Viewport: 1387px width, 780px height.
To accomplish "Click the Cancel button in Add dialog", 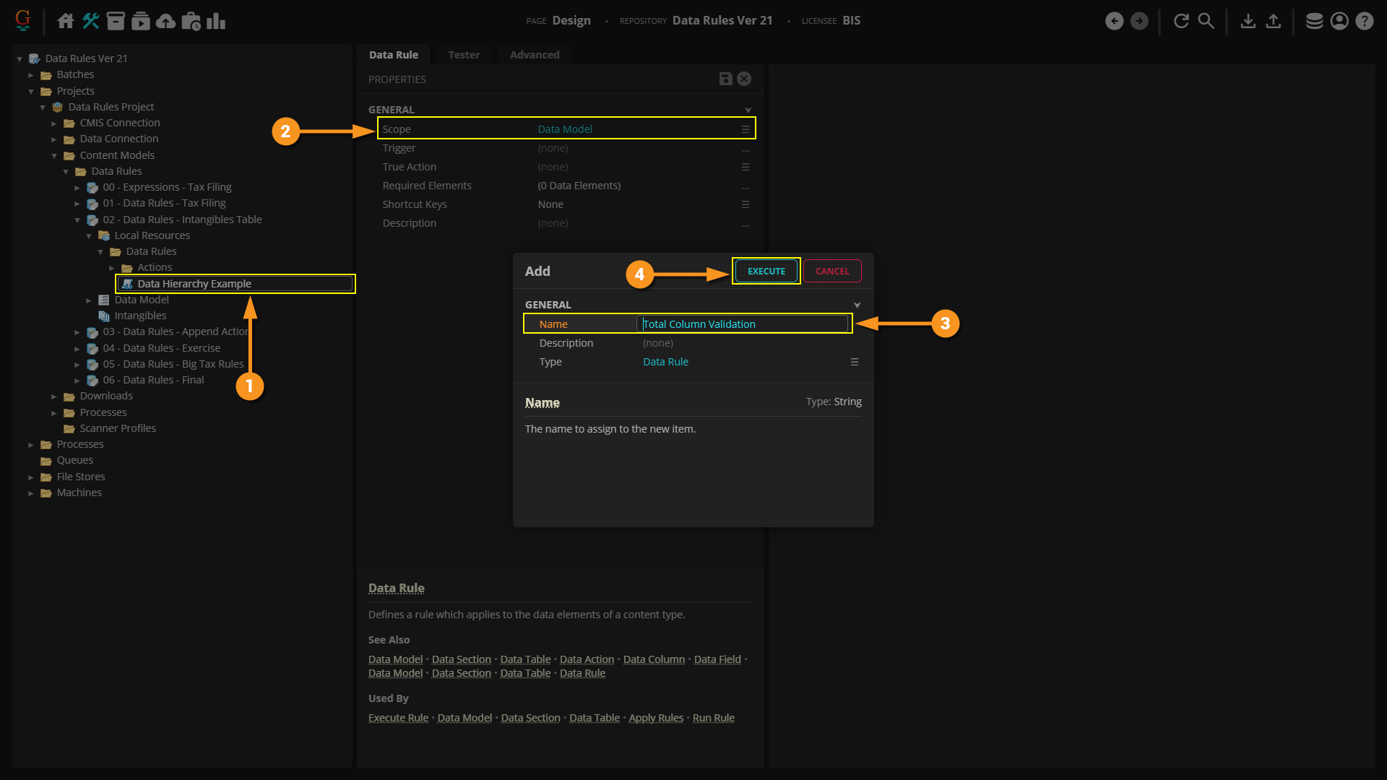I will 832,272.
